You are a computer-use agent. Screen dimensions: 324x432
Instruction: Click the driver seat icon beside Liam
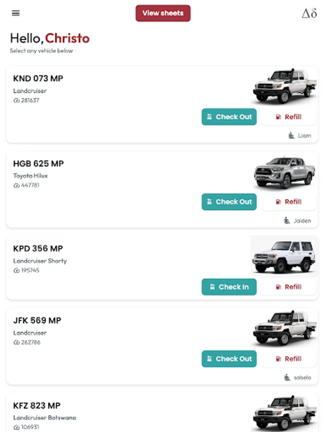(291, 135)
